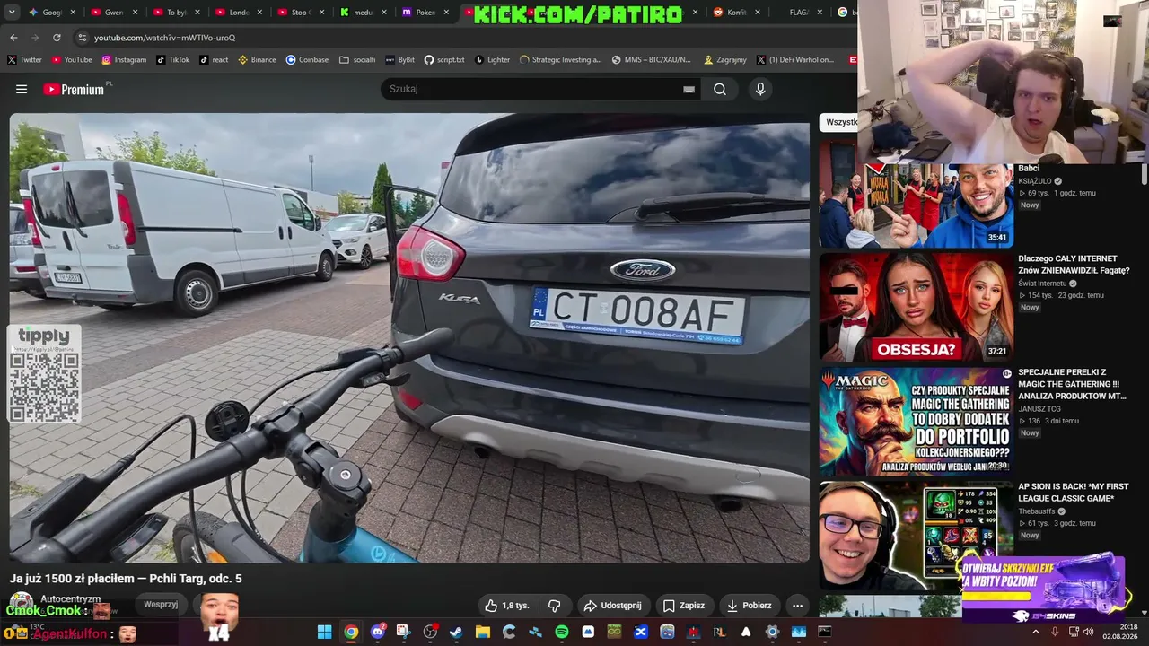Switch to the Konflit Reddit tab

[x=737, y=13]
